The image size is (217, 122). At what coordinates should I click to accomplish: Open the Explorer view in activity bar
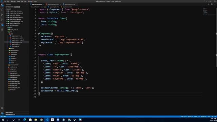(x=2, y=5)
